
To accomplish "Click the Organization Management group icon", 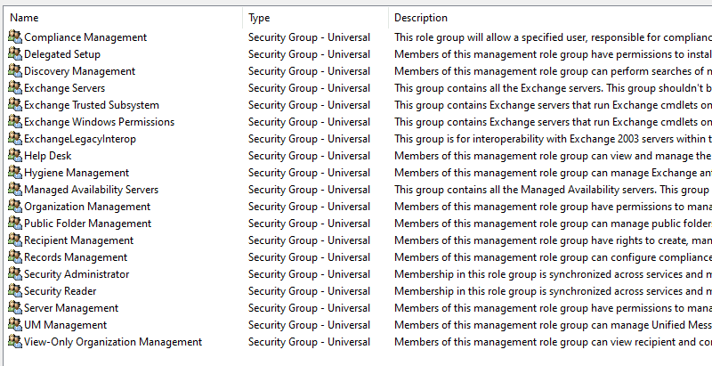I will [15, 207].
